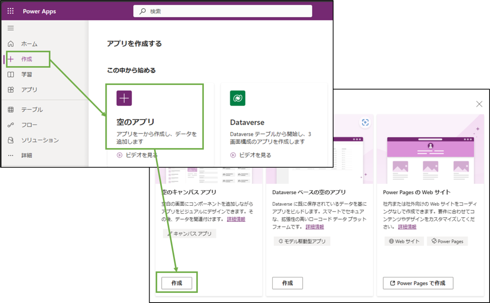Click the book icon beside 学習
Screen dimensions: 490x303
pyautogui.click(x=11, y=74)
